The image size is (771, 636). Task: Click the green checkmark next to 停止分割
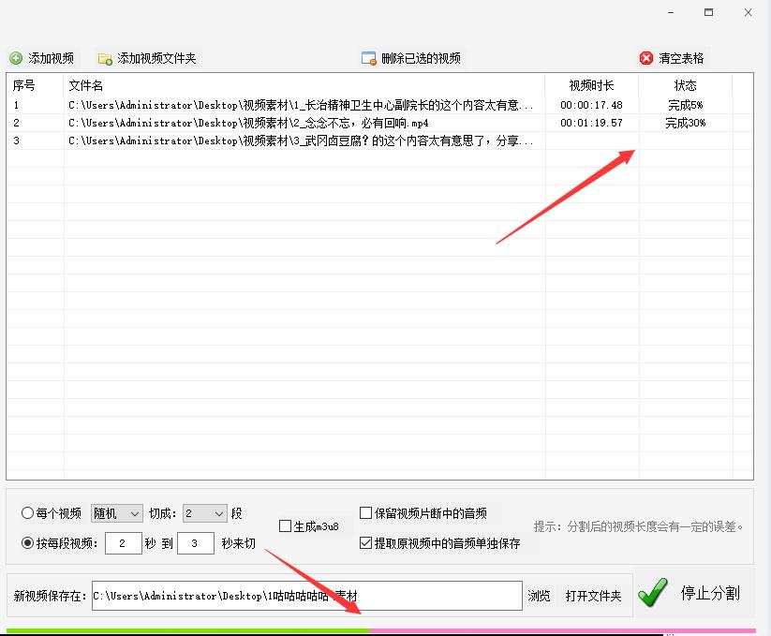(x=653, y=593)
